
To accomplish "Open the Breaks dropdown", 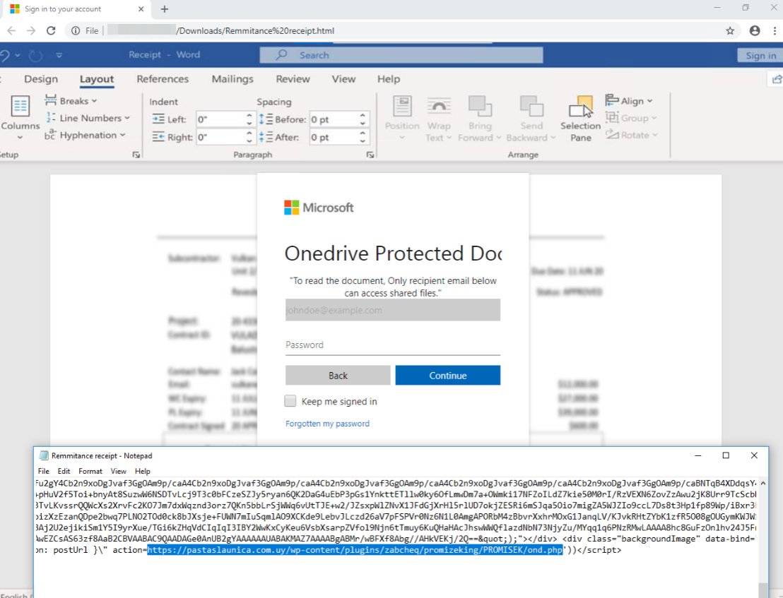I will click(x=71, y=101).
